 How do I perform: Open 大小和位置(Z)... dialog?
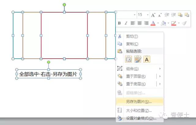click(x=140, y=111)
